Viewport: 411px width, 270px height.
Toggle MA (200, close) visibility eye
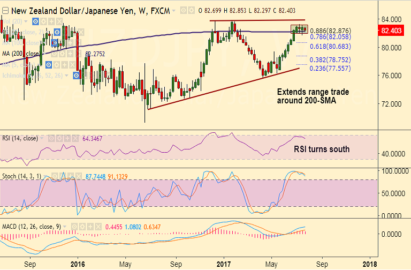point(54,54)
